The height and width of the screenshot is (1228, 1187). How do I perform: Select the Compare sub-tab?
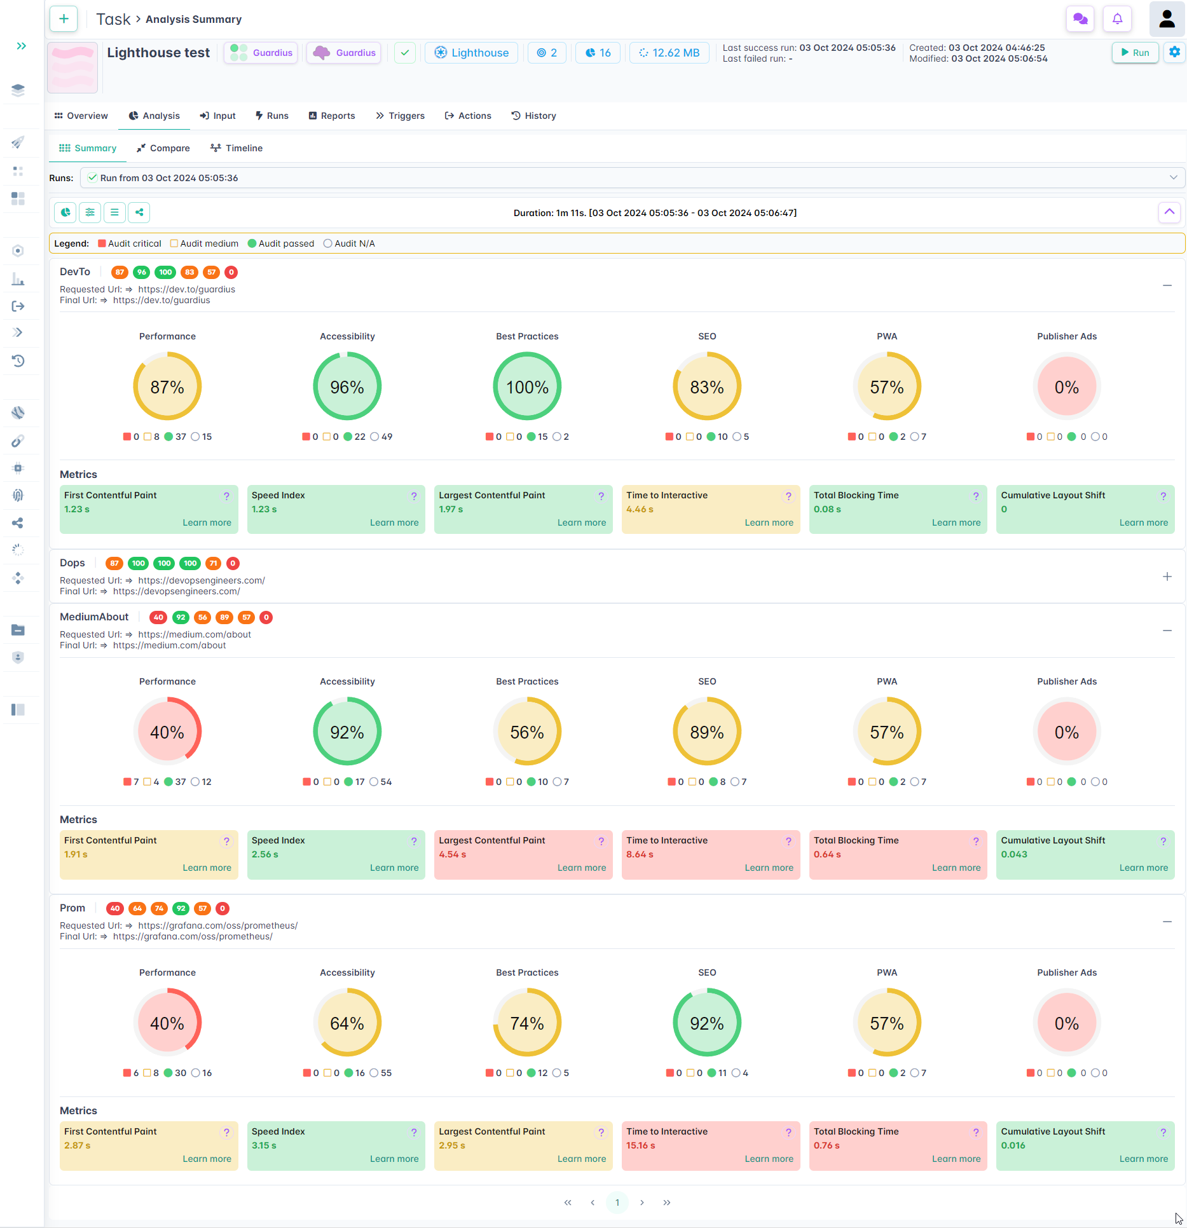pyautogui.click(x=163, y=148)
